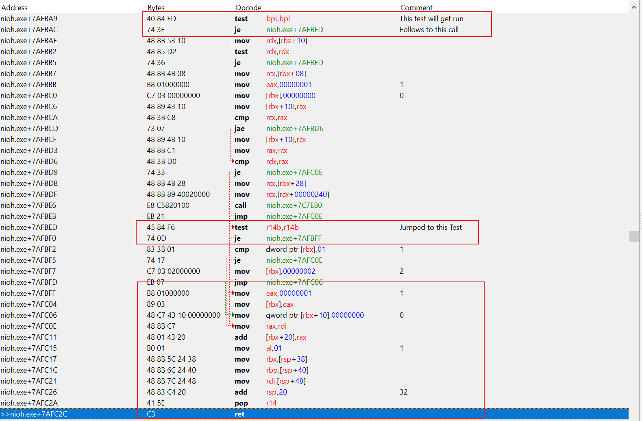Click the 'This test will get run' comment
The width and height of the screenshot is (642, 421).
431,19
